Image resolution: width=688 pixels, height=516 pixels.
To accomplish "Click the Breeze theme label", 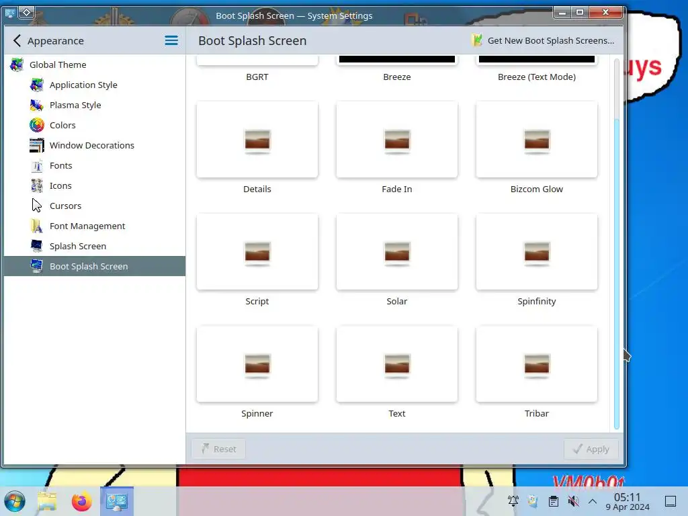I will click(x=397, y=77).
